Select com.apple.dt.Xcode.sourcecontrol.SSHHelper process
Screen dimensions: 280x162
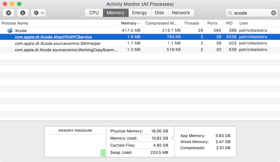[x=140, y=43]
